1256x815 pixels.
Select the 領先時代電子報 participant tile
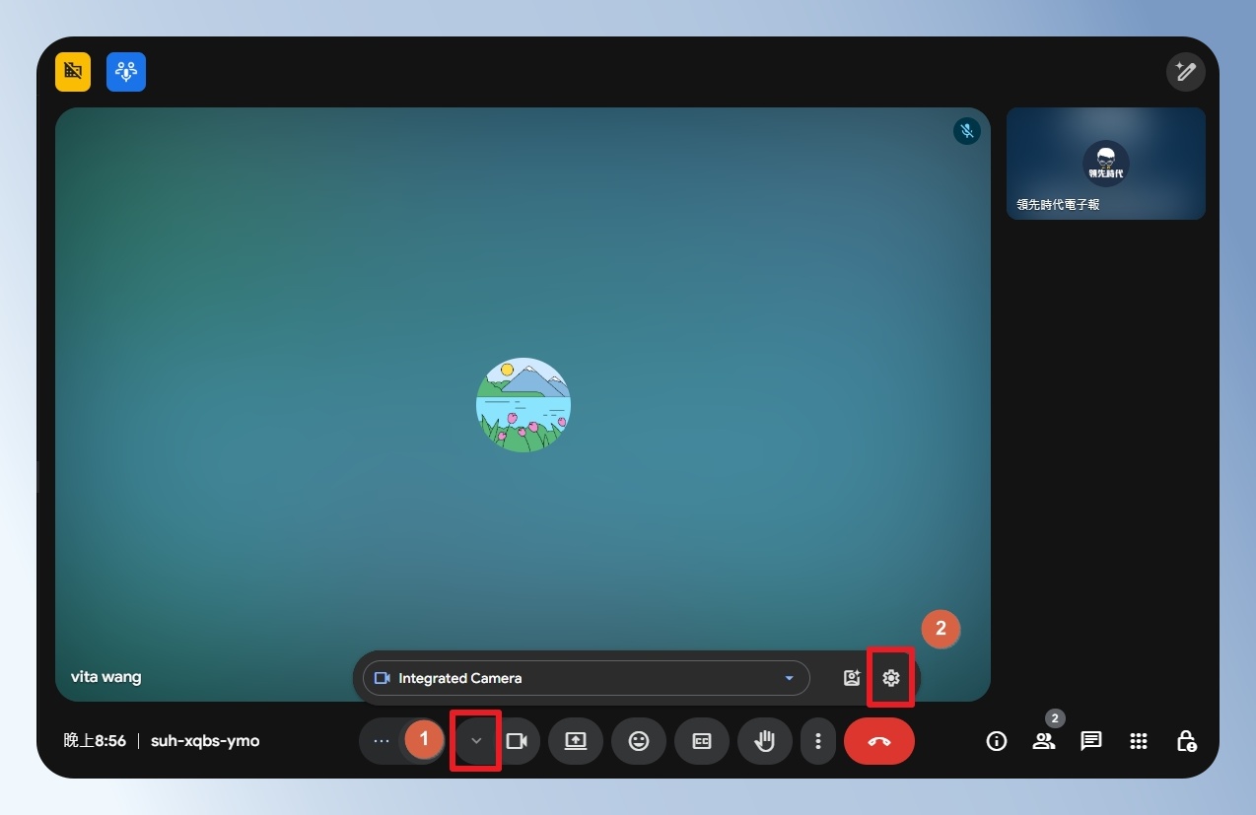click(x=1105, y=164)
